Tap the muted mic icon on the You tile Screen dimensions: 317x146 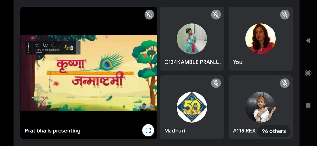(285, 15)
